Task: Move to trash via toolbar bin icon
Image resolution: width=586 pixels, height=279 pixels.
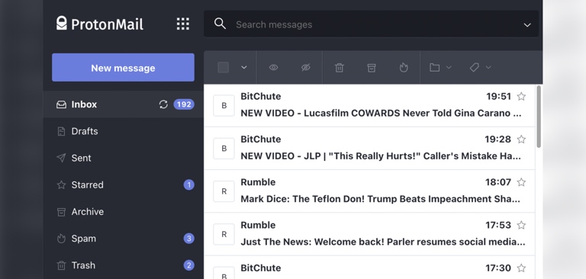Action: pos(339,68)
